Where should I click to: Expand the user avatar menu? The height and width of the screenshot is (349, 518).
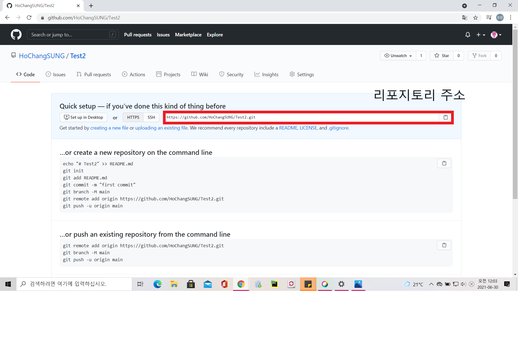point(496,35)
